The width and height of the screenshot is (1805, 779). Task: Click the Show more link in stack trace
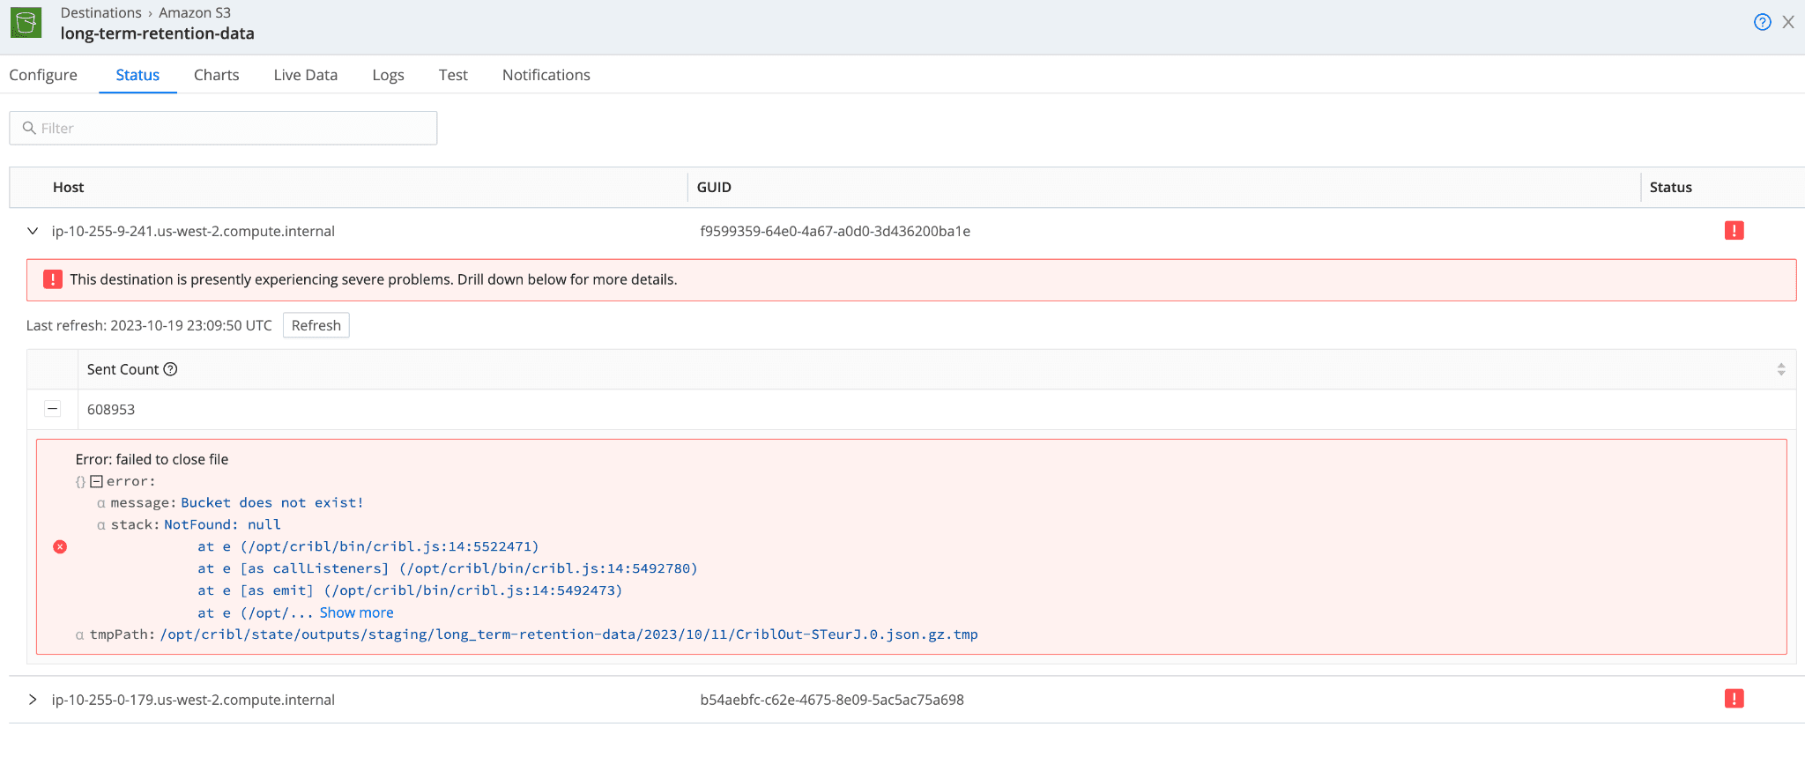tap(356, 612)
